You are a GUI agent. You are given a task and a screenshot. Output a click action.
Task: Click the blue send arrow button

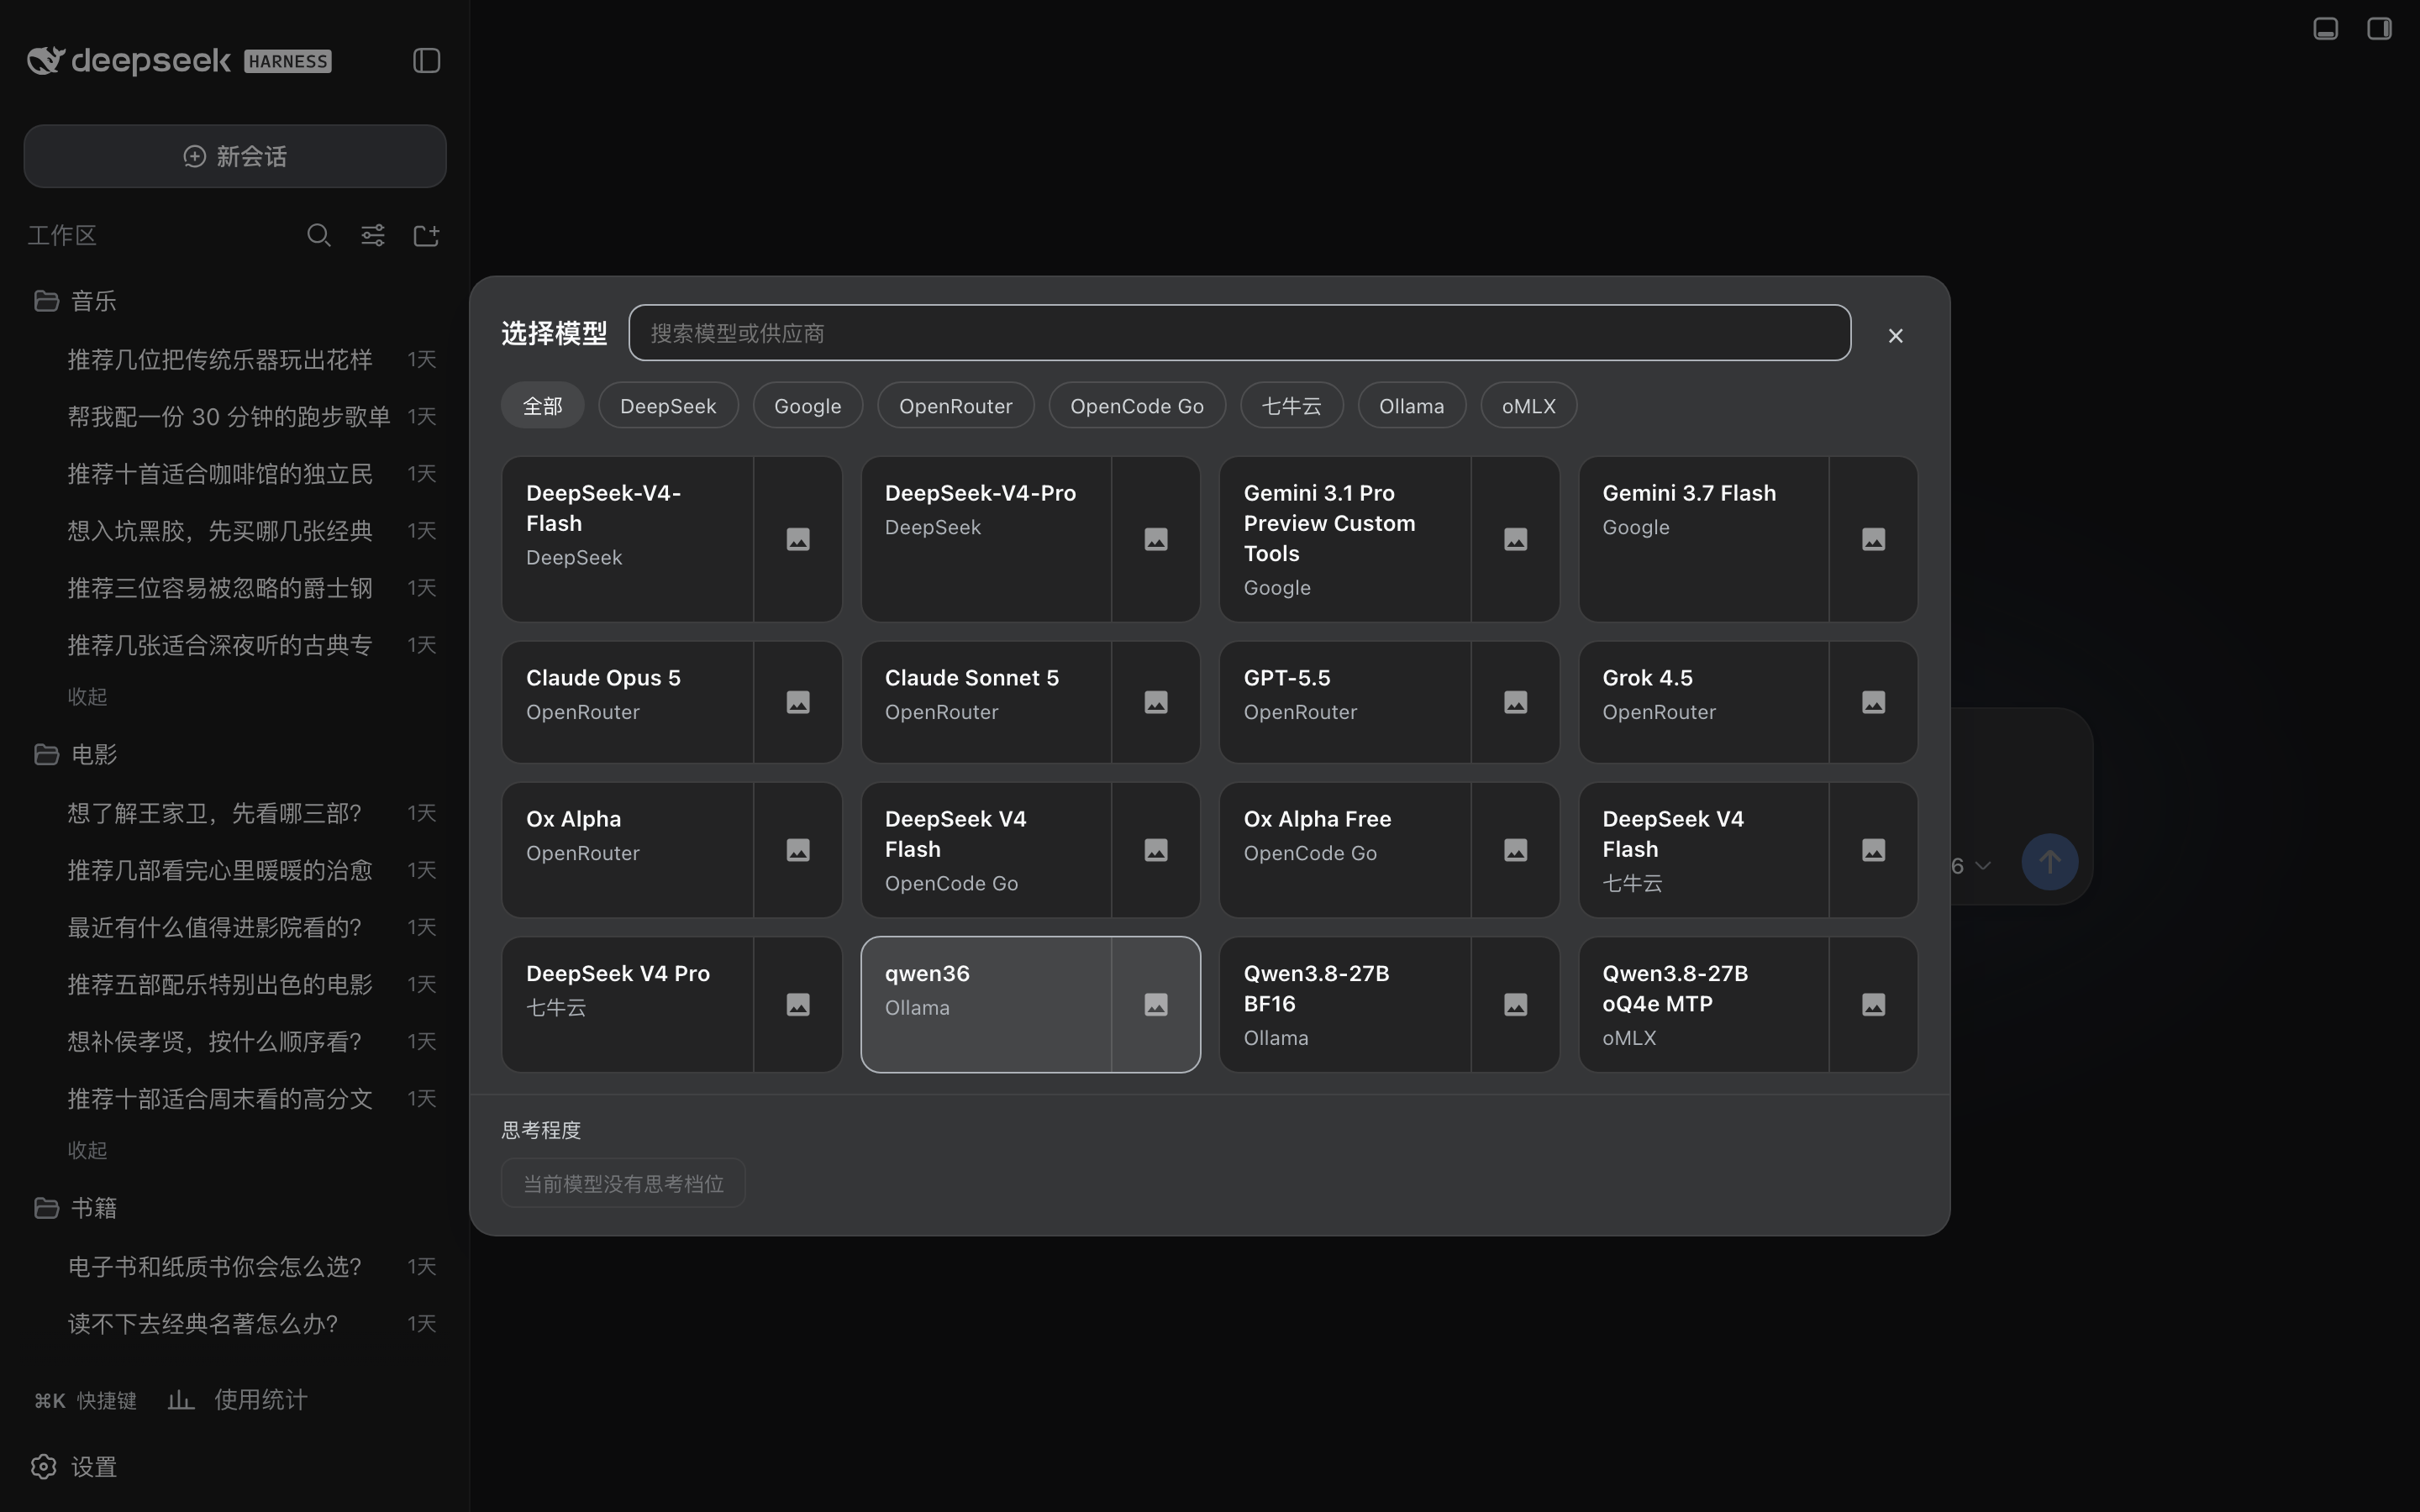(2049, 862)
